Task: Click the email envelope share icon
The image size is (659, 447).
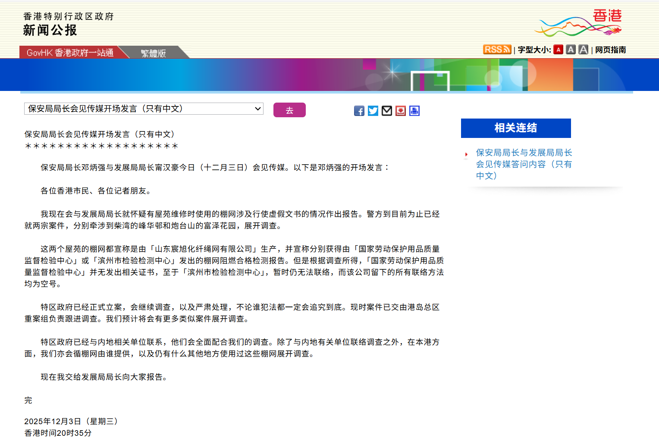Action: coord(387,111)
